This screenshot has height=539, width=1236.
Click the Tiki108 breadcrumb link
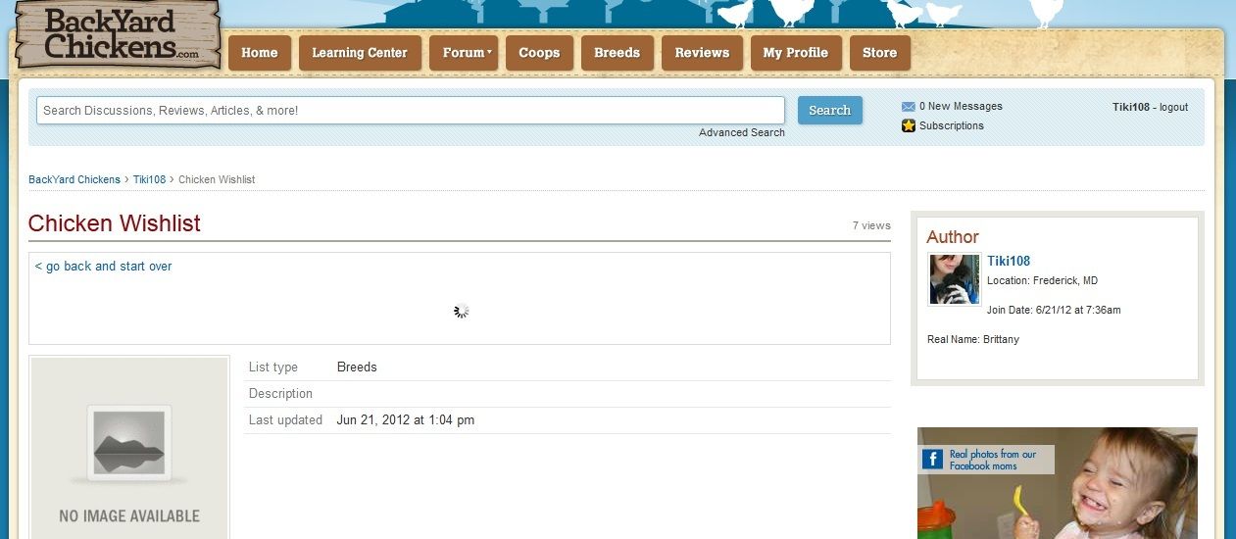[149, 180]
